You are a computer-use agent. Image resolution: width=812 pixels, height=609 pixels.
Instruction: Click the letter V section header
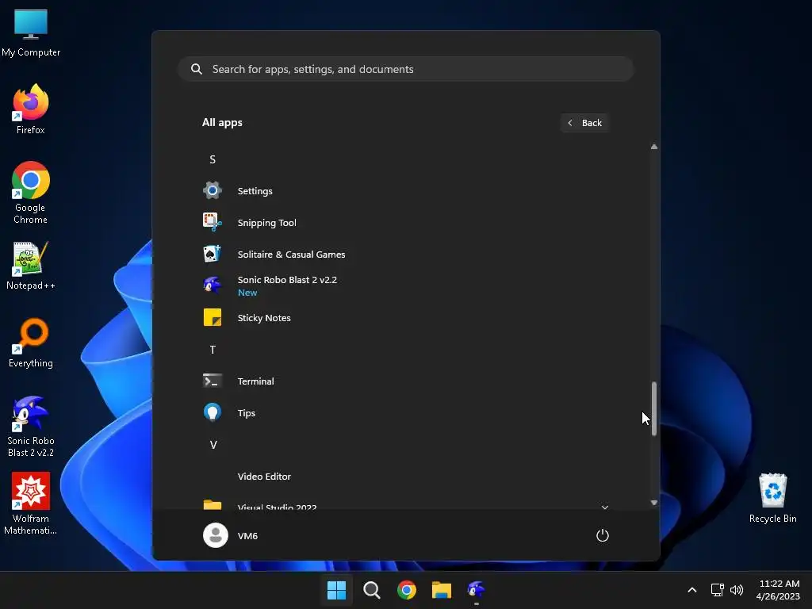point(213,445)
